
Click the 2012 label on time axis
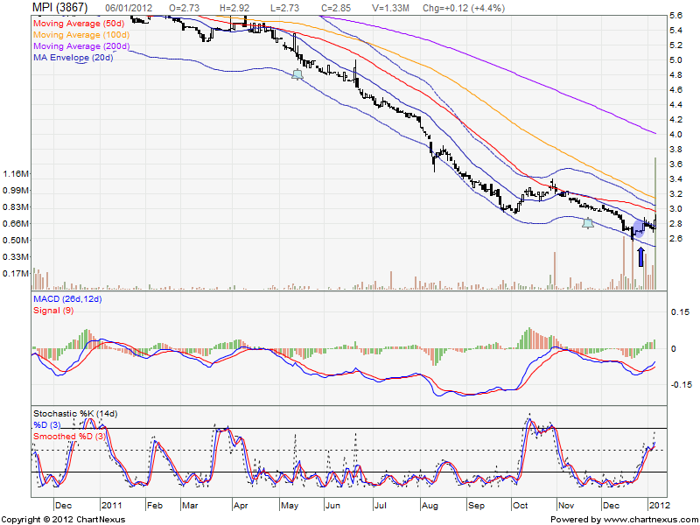click(658, 505)
